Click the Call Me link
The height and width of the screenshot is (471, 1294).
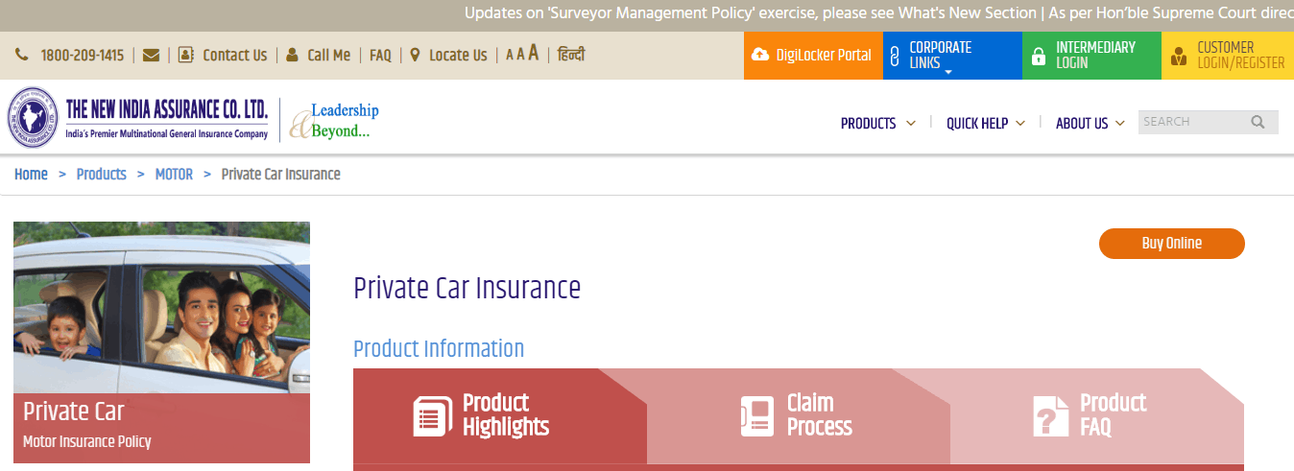coord(328,56)
